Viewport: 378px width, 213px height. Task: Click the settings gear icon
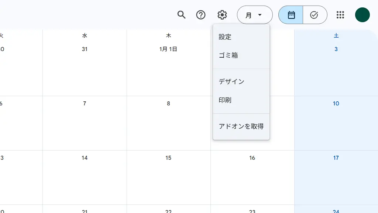pos(222,15)
